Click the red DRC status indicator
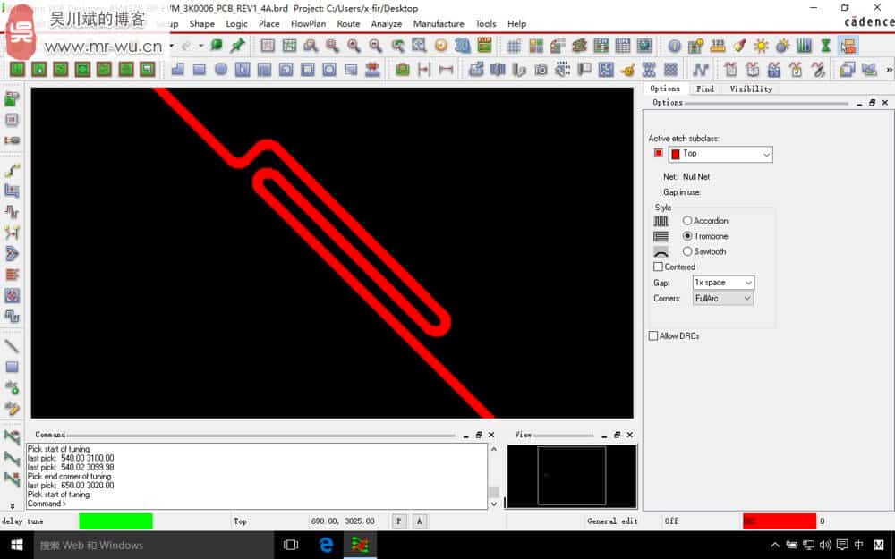 point(779,521)
